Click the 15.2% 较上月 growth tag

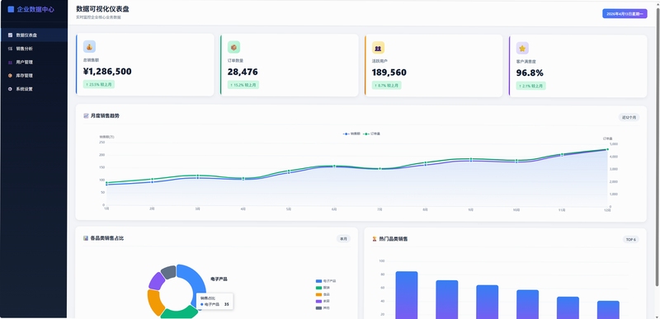coord(243,85)
